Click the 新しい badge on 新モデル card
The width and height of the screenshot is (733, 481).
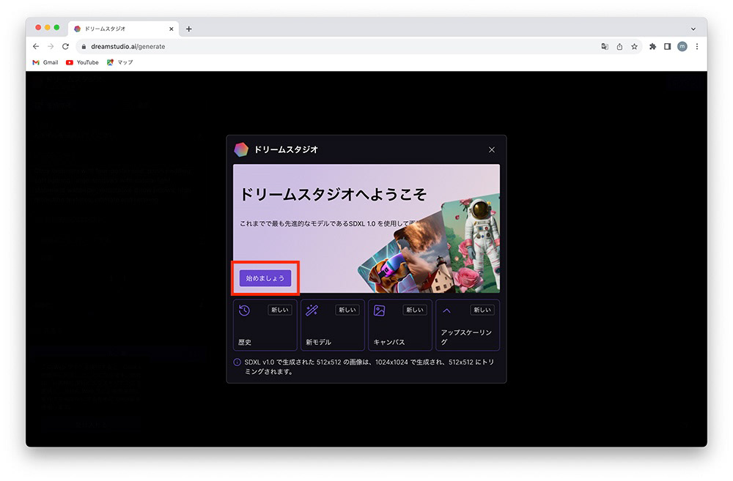pyautogui.click(x=347, y=310)
